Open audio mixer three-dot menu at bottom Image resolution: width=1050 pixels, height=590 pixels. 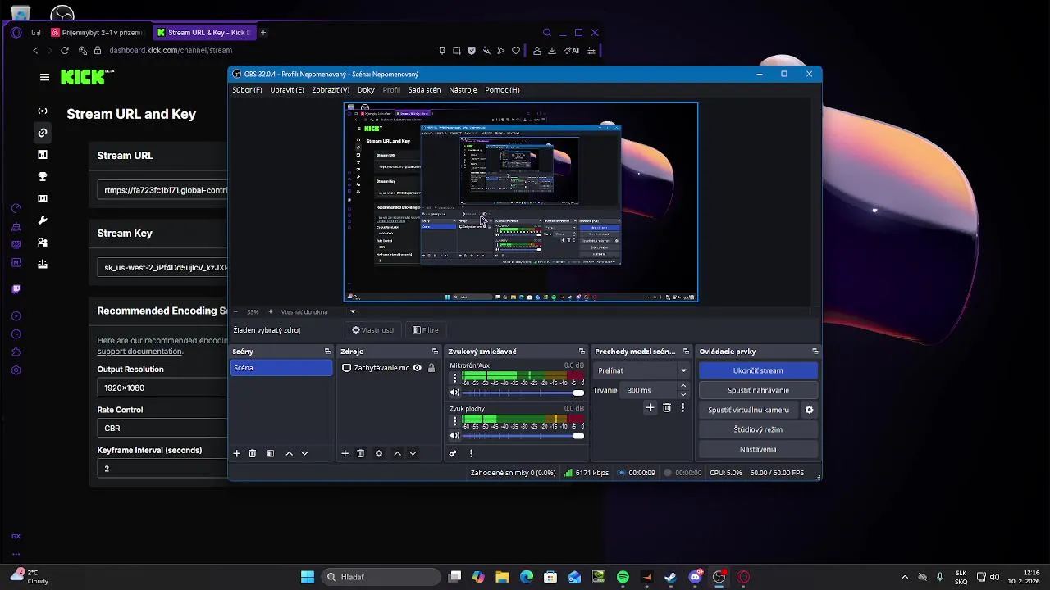(x=471, y=453)
